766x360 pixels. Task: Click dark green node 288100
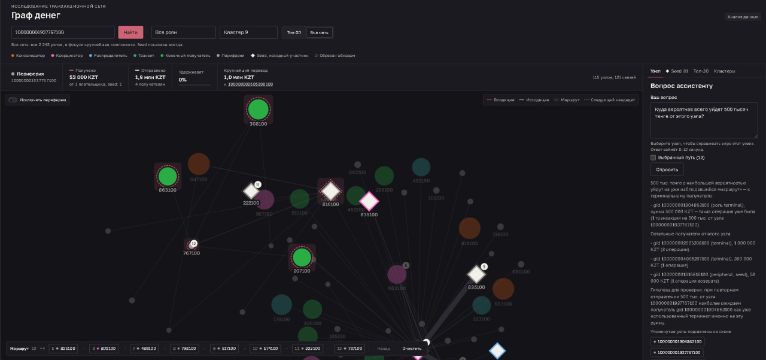point(384,176)
